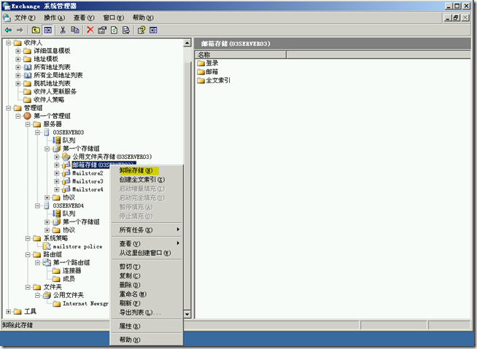Viewport: 477px width, 349px height.
Task: Open the 查看 (V) menu
Action: point(84,18)
